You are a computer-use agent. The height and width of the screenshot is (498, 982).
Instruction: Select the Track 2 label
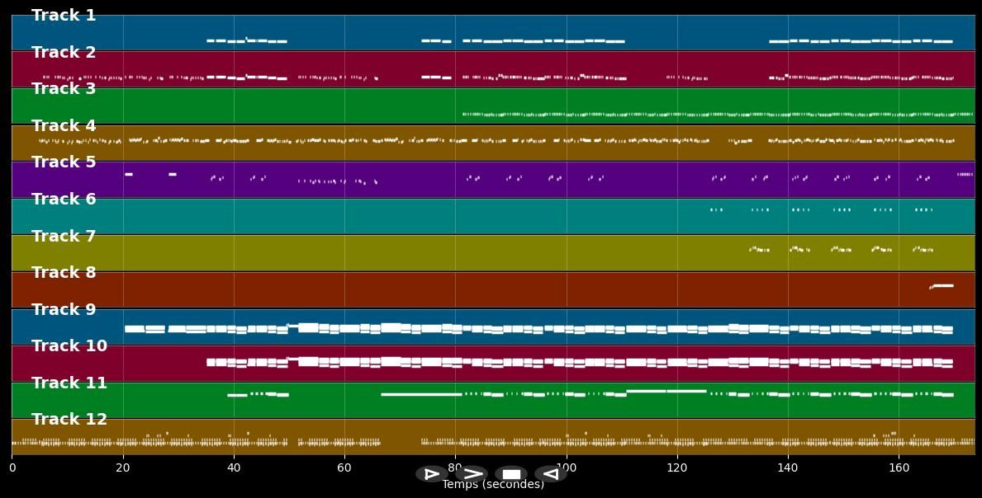(x=64, y=53)
